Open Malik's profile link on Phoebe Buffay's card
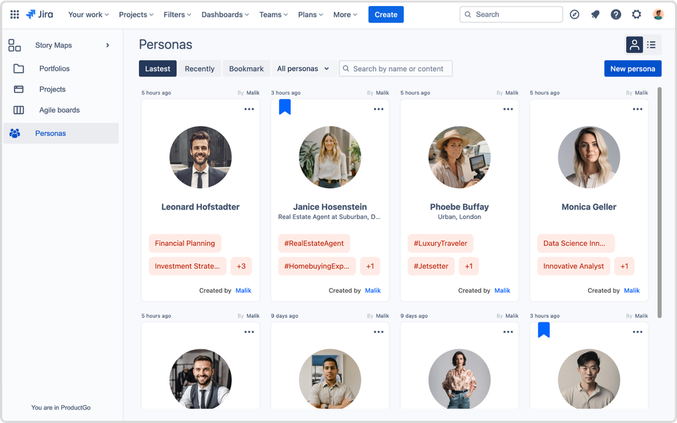The image size is (677, 423). pos(502,290)
